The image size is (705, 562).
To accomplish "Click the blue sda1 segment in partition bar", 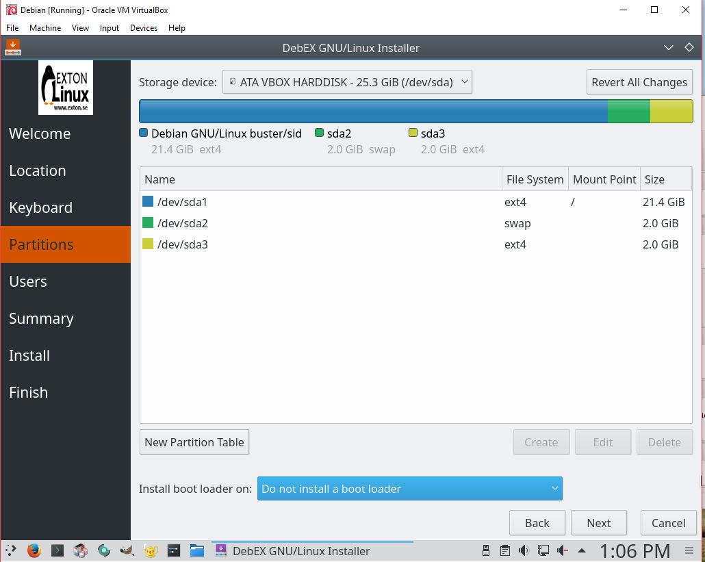I will pyautogui.click(x=373, y=111).
